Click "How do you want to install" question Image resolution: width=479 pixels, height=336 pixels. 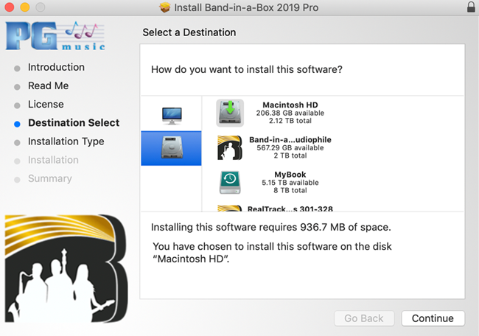click(247, 70)
